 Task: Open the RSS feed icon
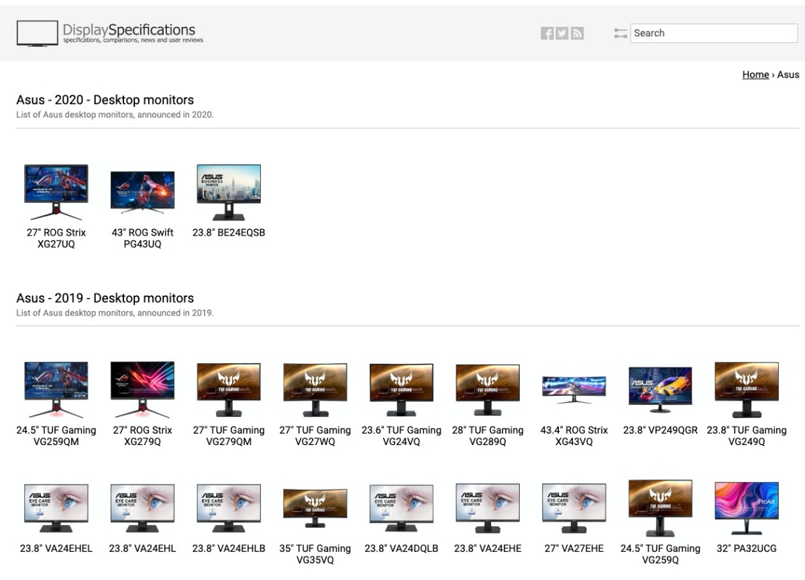[x=577, y=34]
